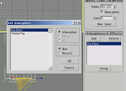Click the Setup button
Viewport: 126px width, 91px height.
[104, 68]
